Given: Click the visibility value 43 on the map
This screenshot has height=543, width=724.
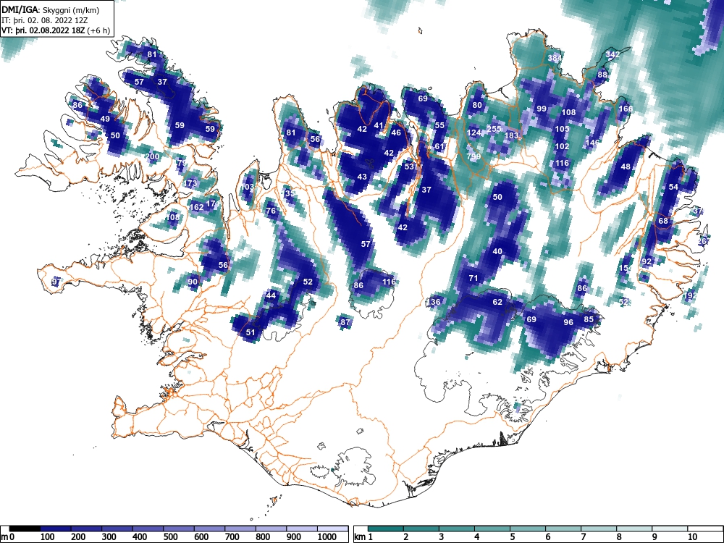Looking at the screenshot, I should (362, 177).
